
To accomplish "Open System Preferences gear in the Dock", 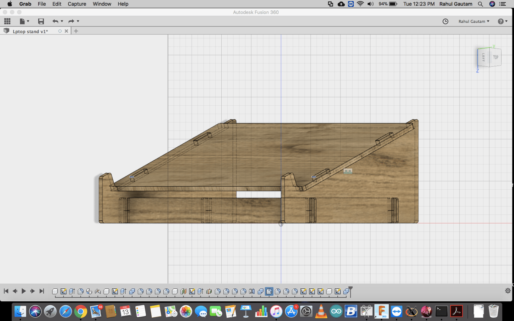I will (x=306, y=311).
